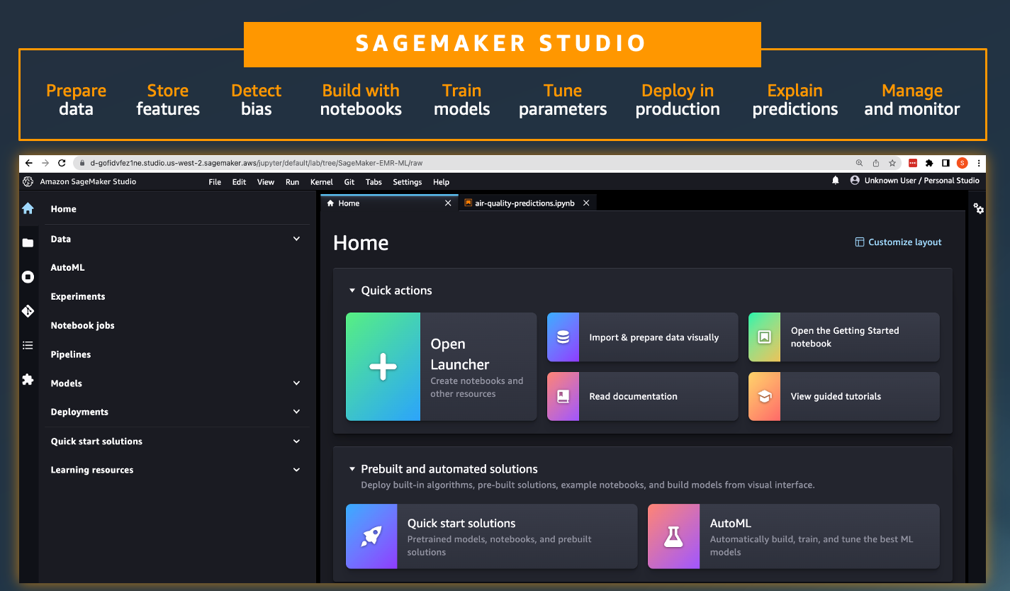Click the flask icon on the AutoML card
The width and height of the screenshot is (1010, 591).
click(673, 536)
